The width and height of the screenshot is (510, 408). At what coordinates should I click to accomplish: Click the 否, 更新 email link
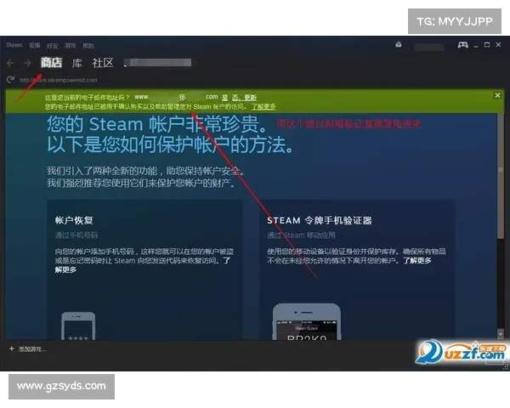(x=244, y=97)
